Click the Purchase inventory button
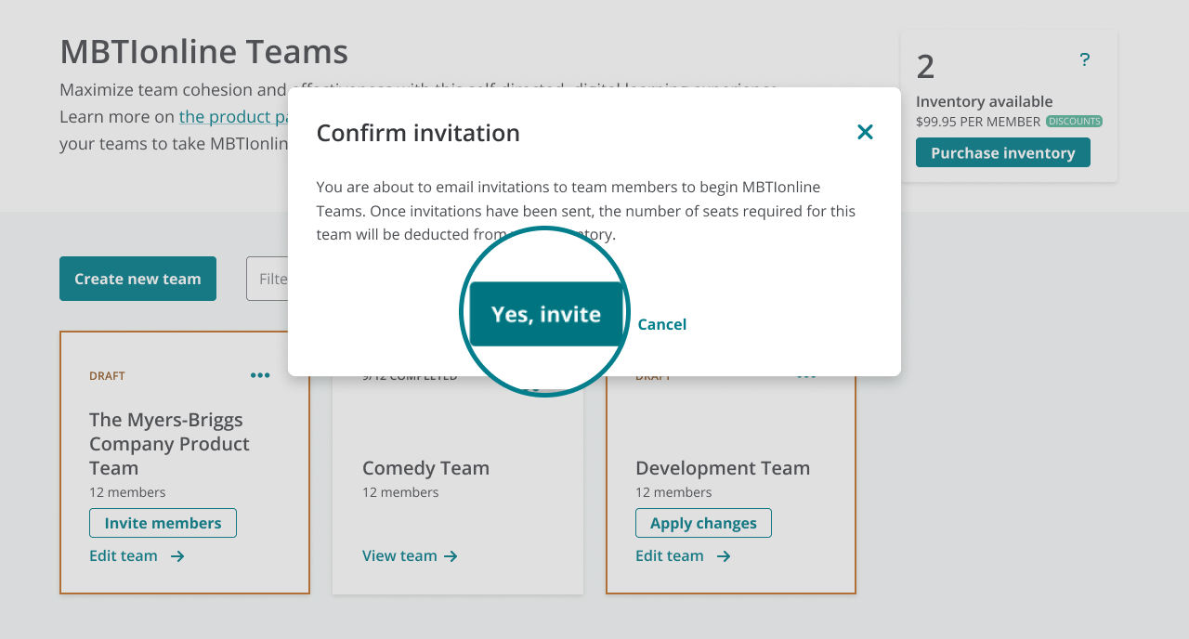Image resolution: width=1189 pixels, height=639 pixels. click(x=1003, y=153)
